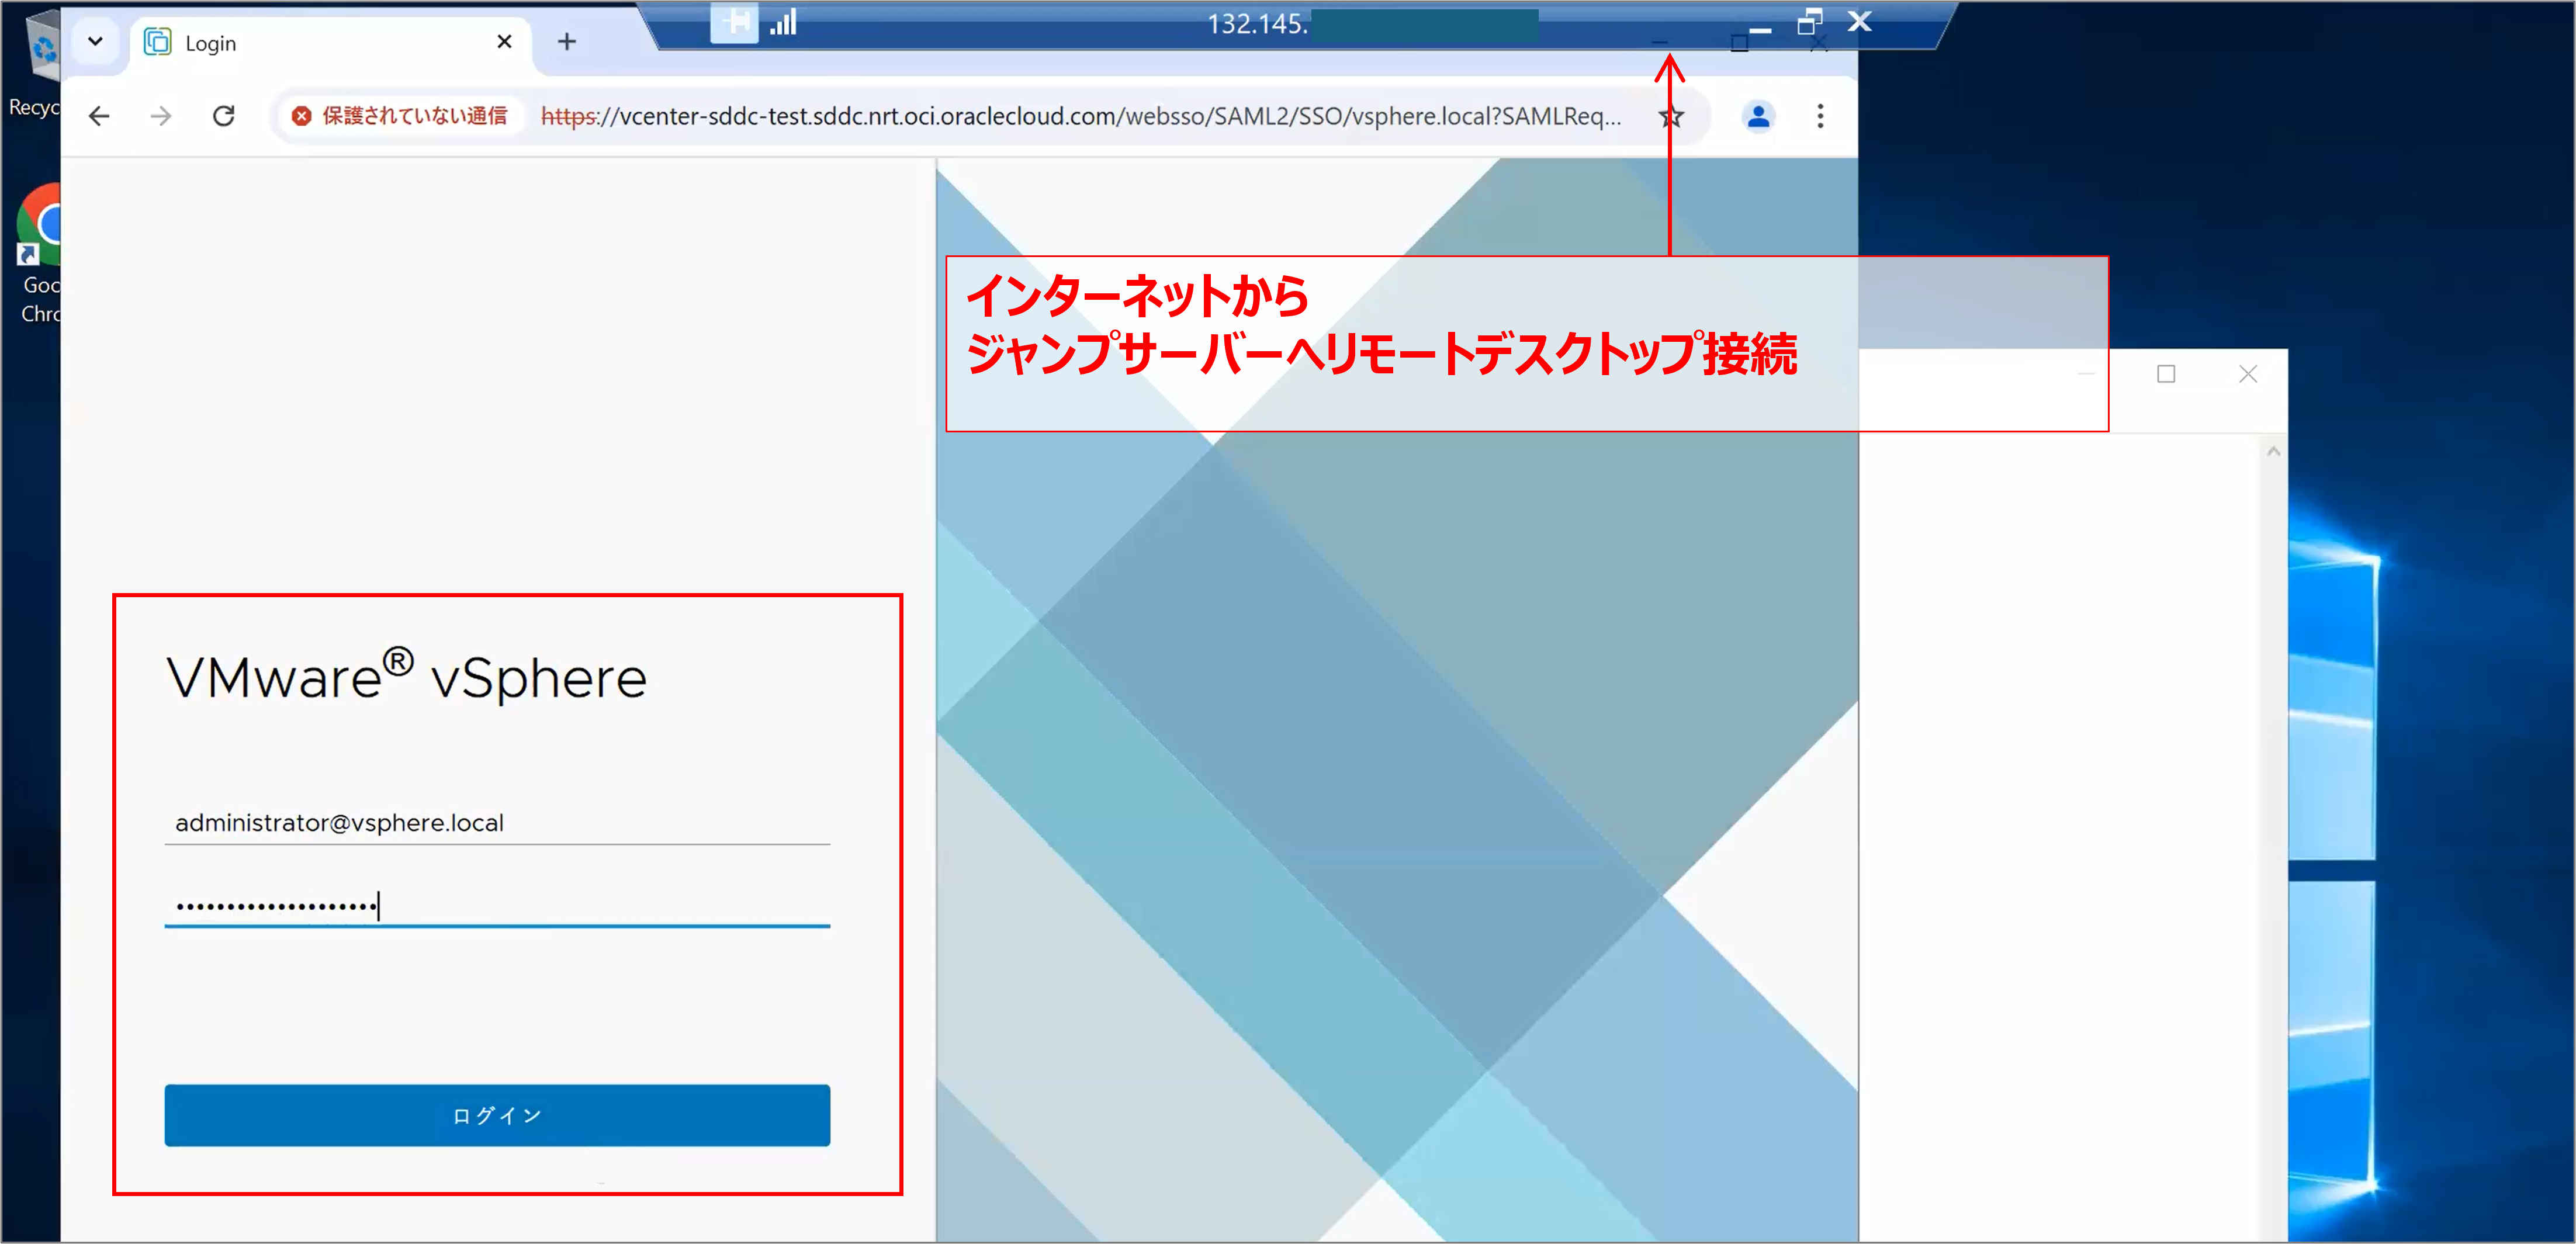Open the Chrome profile avatar menu
2576x1244 pixels.
[x=1758, y=116]
